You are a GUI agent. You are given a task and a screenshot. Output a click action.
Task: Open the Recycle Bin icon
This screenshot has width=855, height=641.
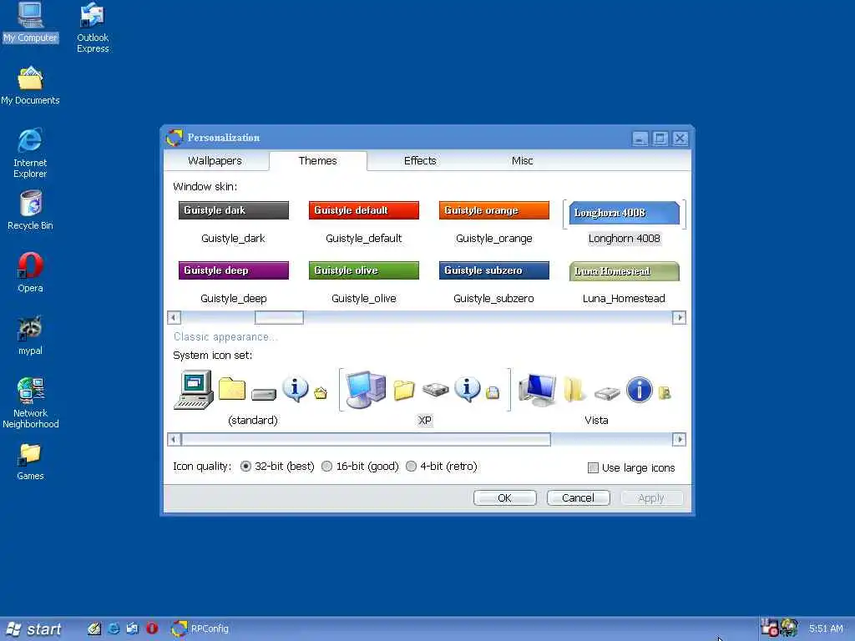(x=30, y=210)
